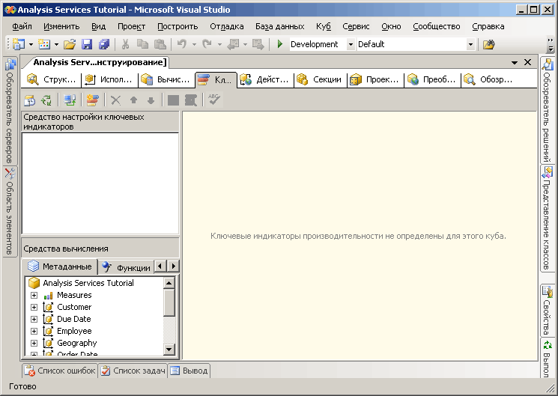Viewport: 558px width, 396px height.
Task: Click the navigate forward toolbar icon
Action: 258,44
